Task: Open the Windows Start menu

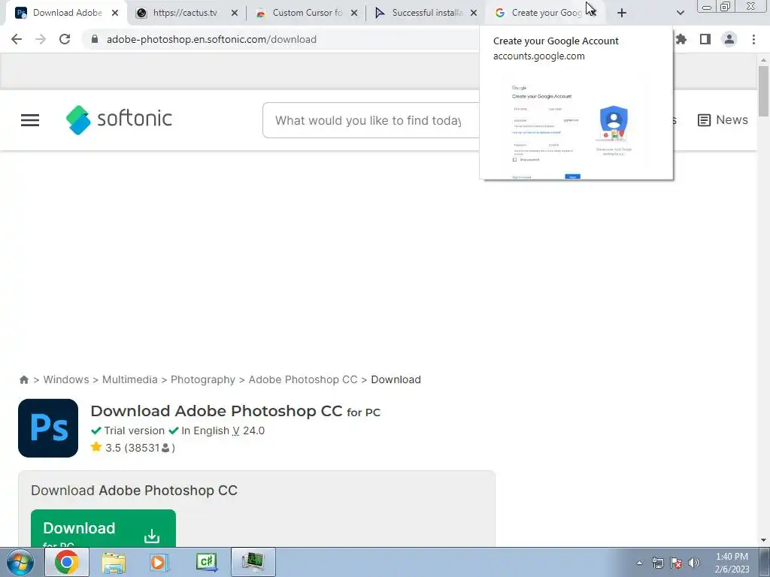Action: (x=20, y=562)
